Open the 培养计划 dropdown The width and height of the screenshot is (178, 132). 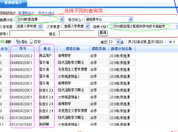177,26
